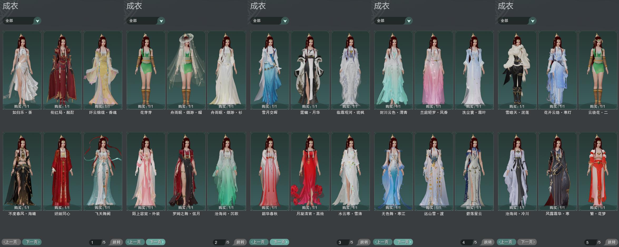Click 下一页 in the page 3 panel

pos(279,242)
